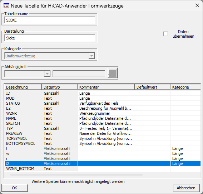203x194 pixels.
Task: Click the empty Abhängigkeit text field
Action: point(79,74)
